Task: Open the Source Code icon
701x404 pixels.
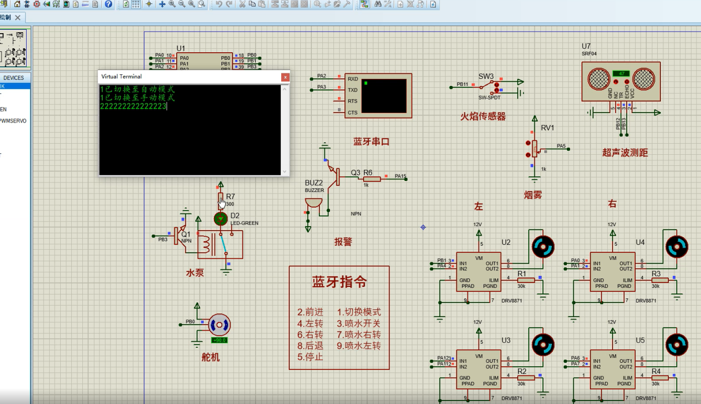Action: click(x=85, y=4)
